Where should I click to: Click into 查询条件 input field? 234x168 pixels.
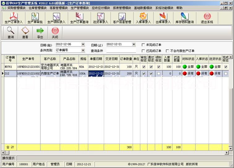pyautogui.click(x=121, y=51)
